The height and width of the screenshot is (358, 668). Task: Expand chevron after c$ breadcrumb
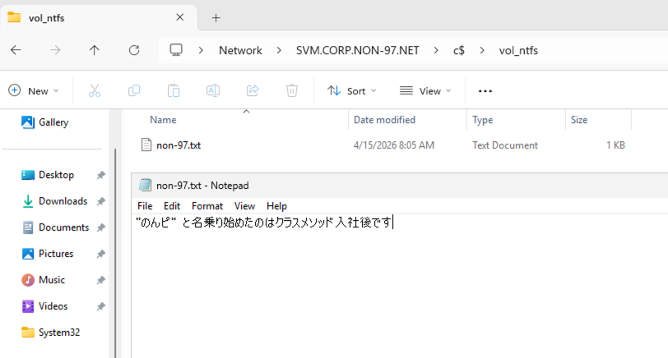pos(482,51)
